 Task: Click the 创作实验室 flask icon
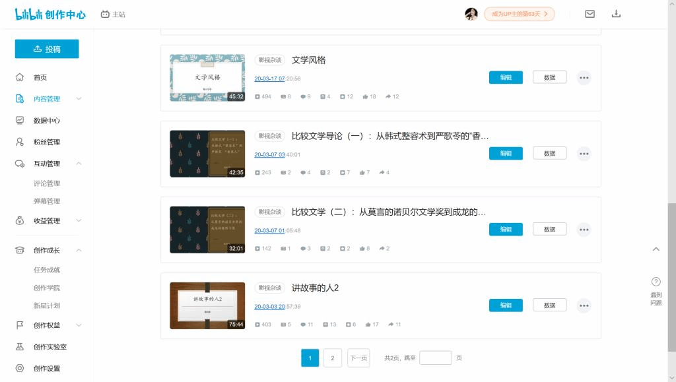[x=20, y=347]
